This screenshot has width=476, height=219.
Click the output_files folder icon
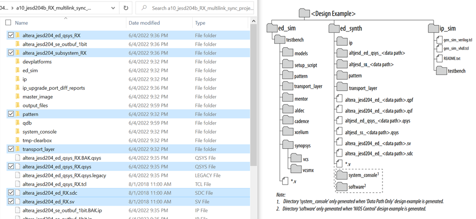pos(18,105)
